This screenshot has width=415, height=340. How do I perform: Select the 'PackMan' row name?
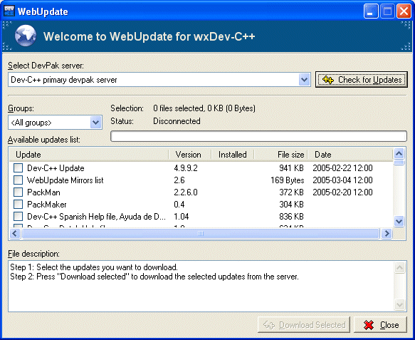point(43,192)
